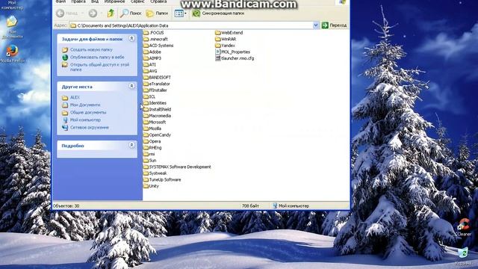Select the Systweak folder

(x=155, y=173)
